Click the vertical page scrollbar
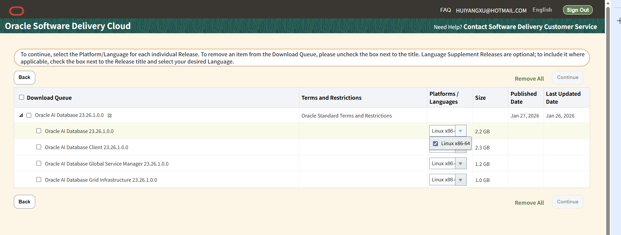Image resolution: width=621 pixels, height=235 pixels. point(608,120)
